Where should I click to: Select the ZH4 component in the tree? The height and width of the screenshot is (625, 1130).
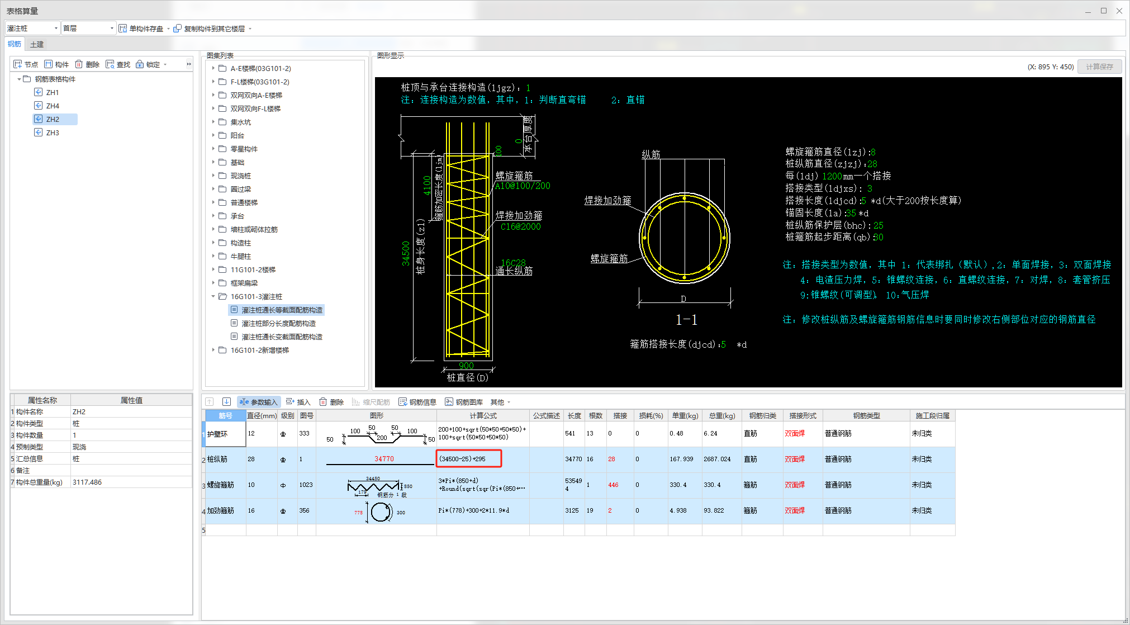click(53, 106)
